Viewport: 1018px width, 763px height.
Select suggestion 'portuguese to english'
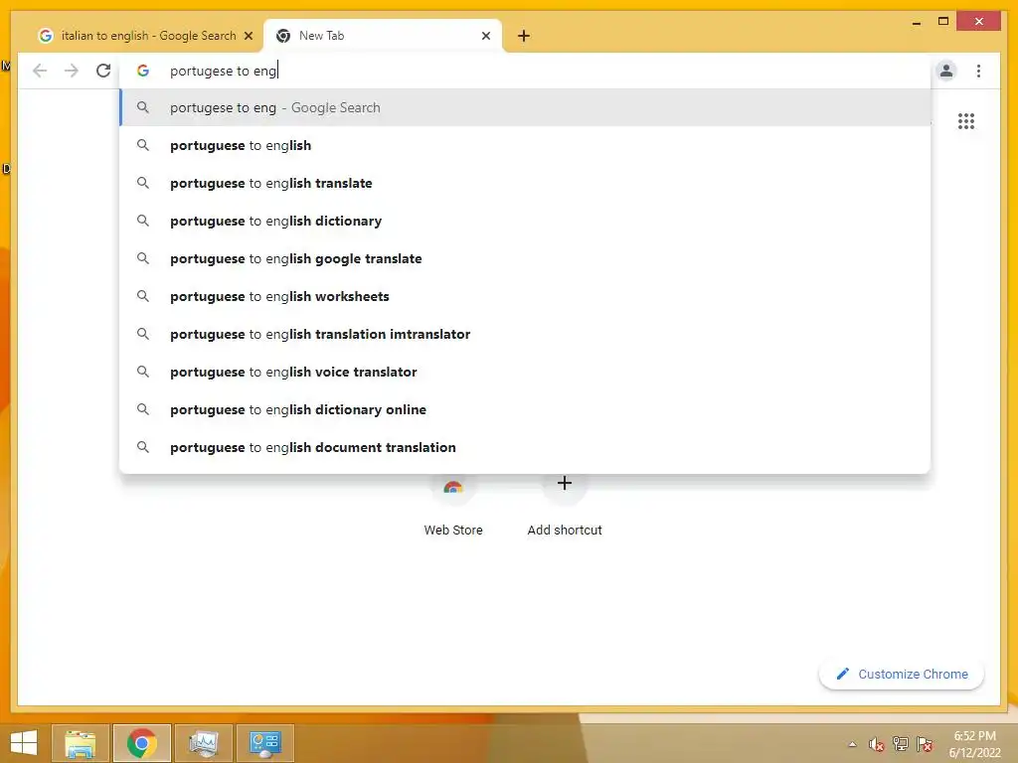pyautogui.click(x=525, y=145)
